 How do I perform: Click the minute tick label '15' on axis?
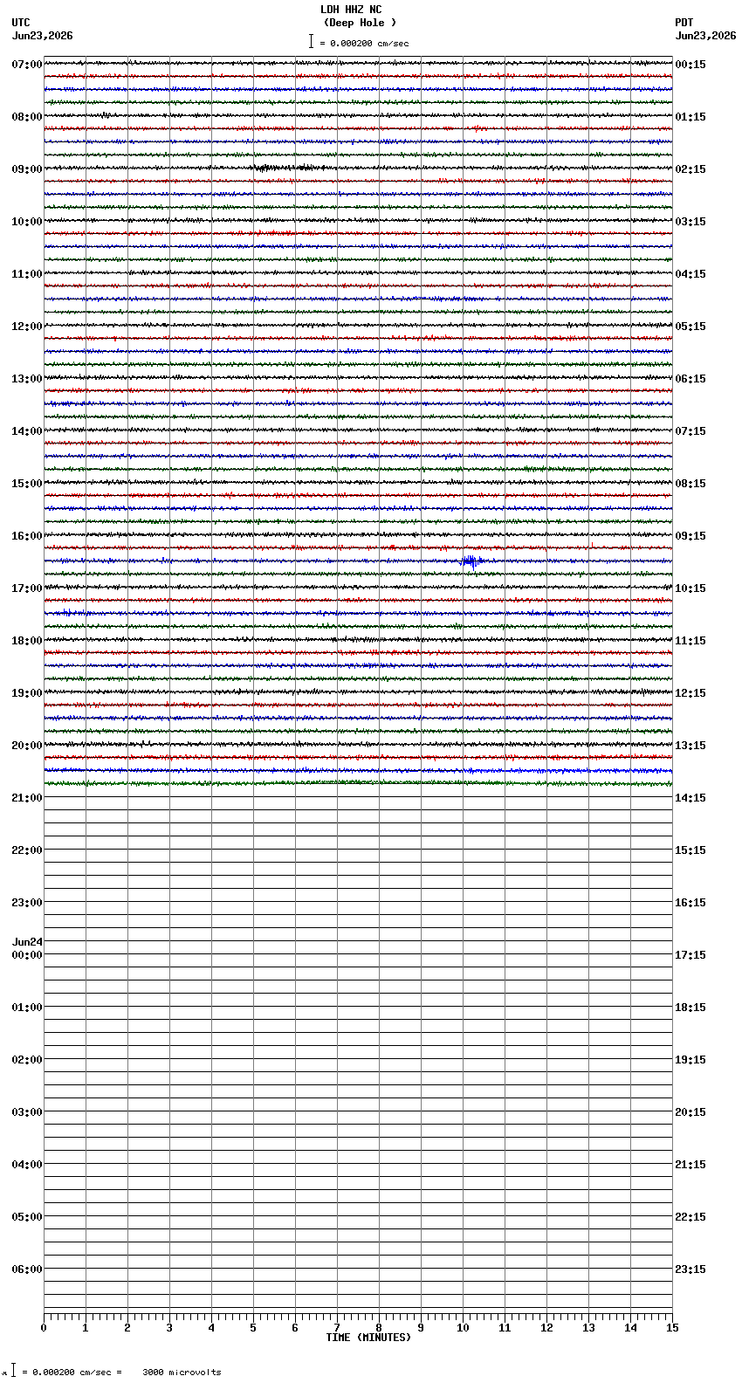(672, 1328)
